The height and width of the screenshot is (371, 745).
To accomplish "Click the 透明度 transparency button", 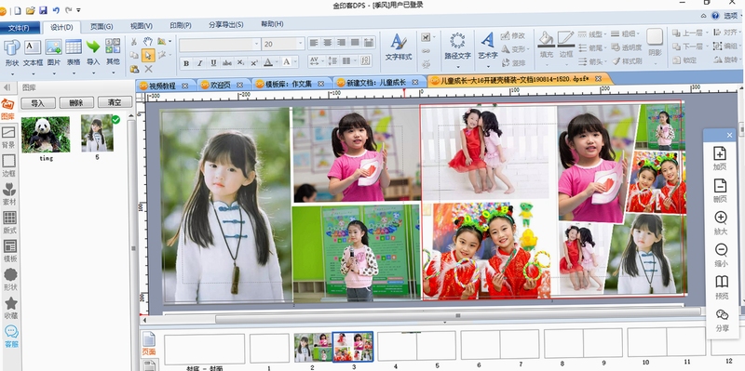I will click(627, 47).
